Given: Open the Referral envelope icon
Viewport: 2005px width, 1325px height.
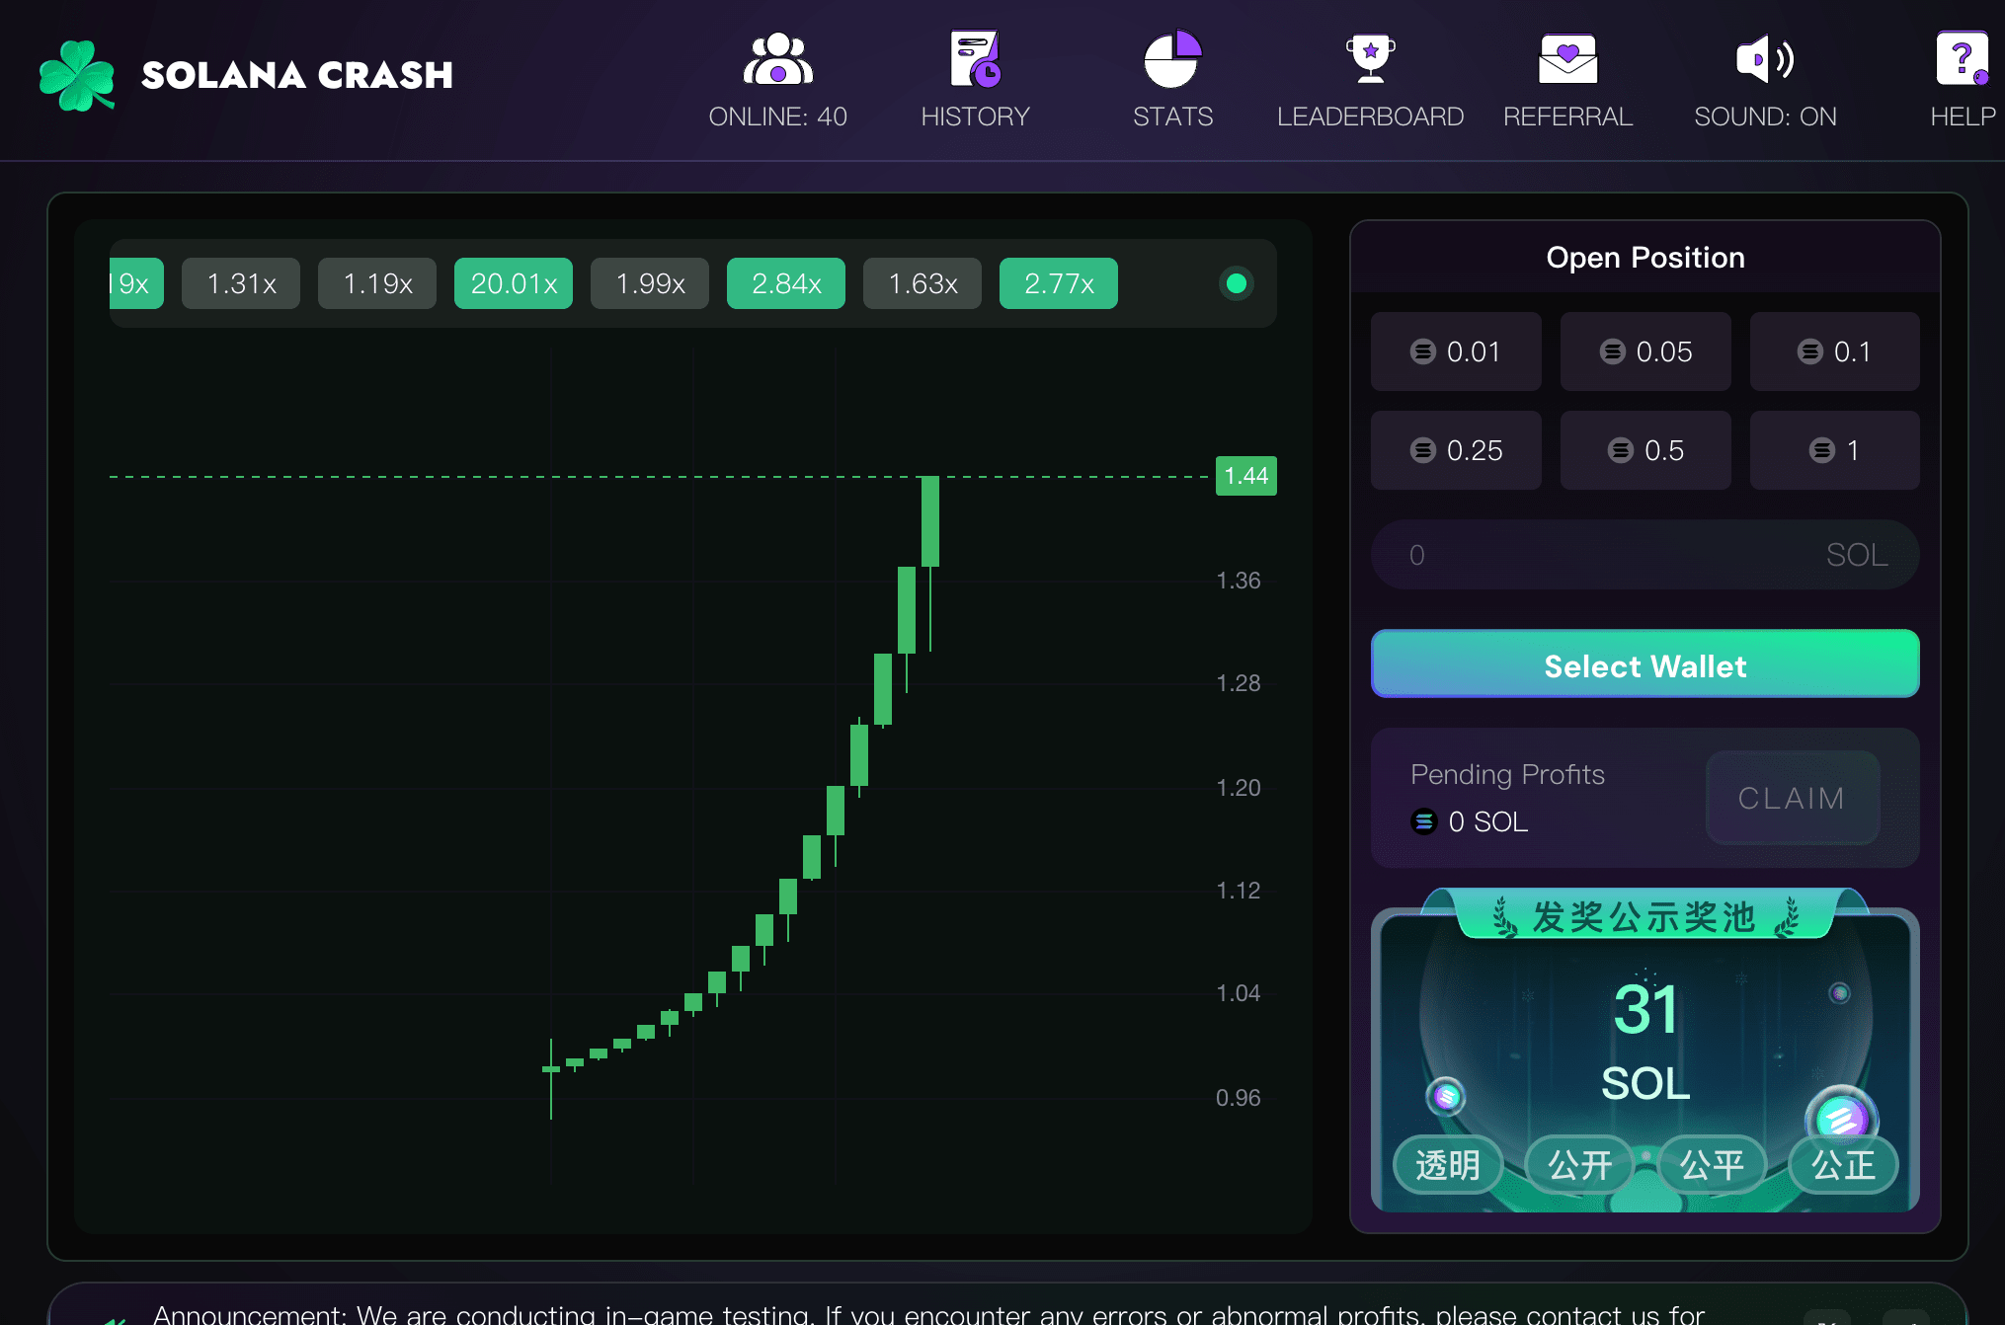Looking at the screenshot, I should (x=1567, y=59).
